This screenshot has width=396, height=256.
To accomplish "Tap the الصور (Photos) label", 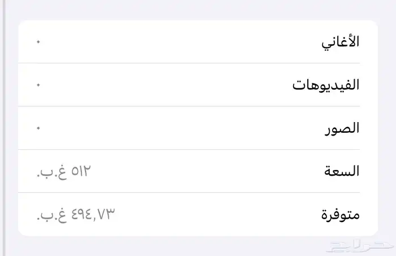I will (343, 128).
